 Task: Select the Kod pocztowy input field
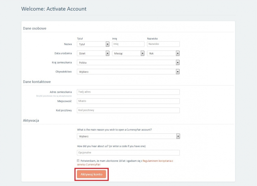click(x=128, y=110)
